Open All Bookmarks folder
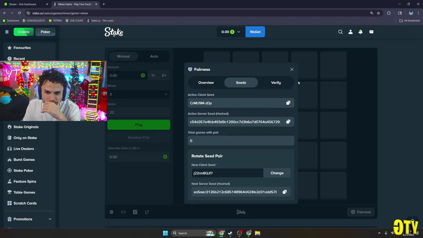 tap(409, 21)
